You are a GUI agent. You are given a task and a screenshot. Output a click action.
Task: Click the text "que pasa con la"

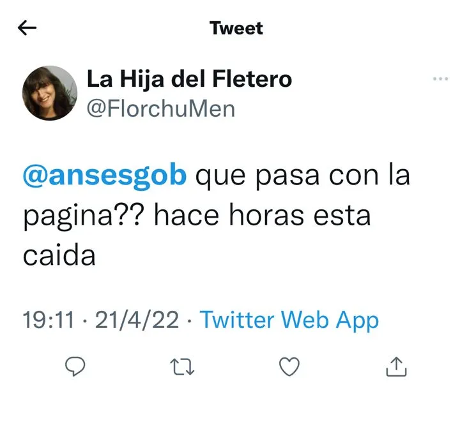click(x=303, y=176)
